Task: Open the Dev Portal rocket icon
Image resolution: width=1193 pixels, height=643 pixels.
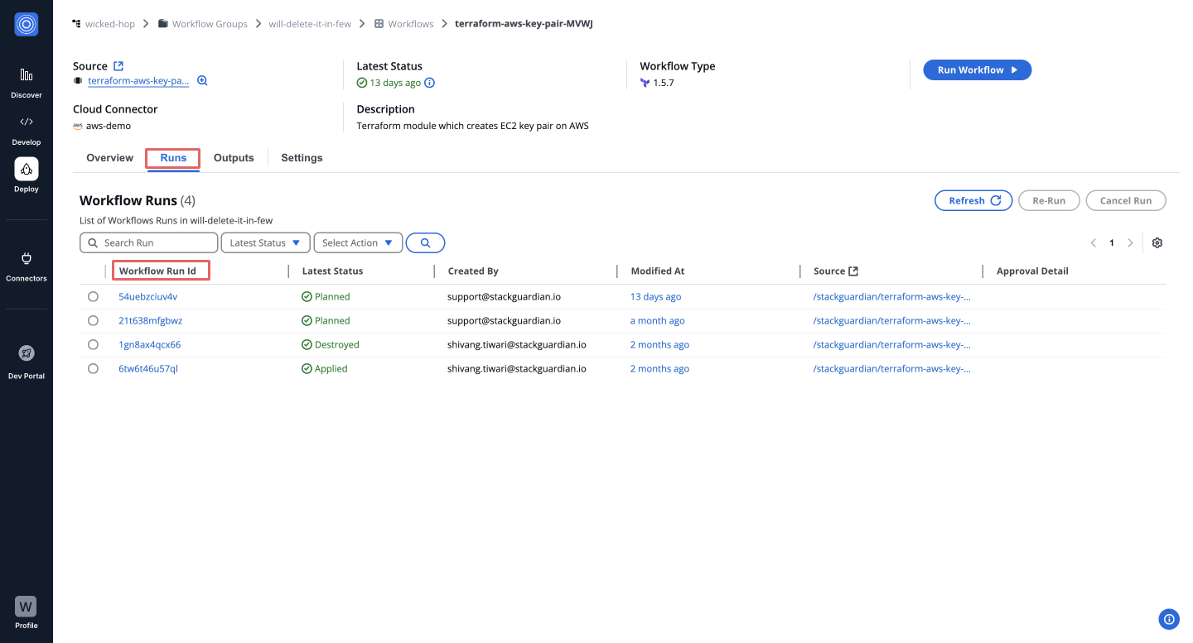Action: (x=26, y=353)
